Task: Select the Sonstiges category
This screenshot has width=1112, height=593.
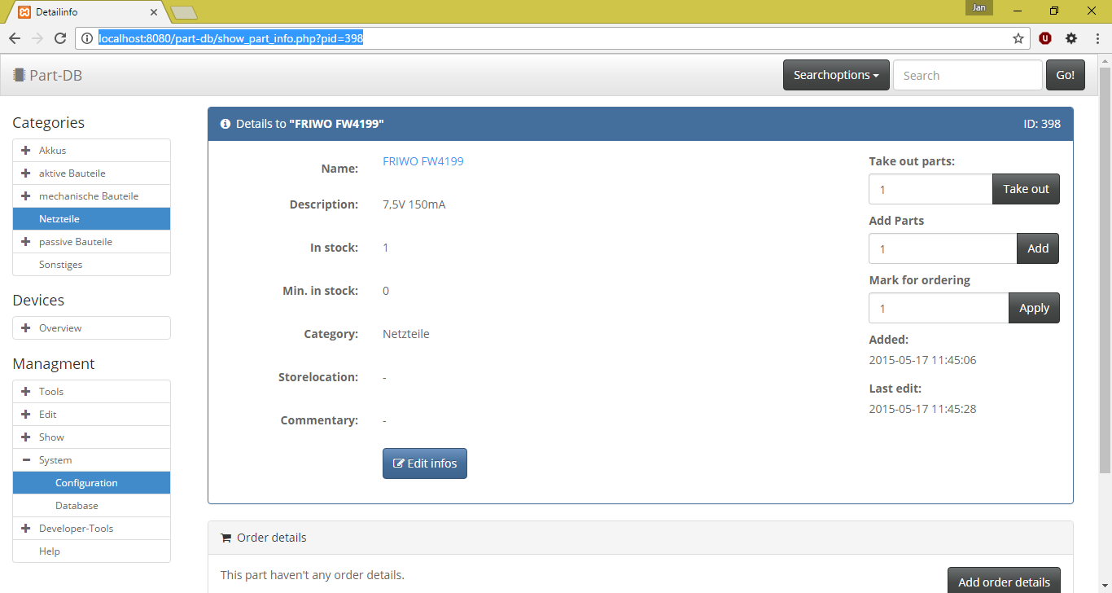Action: pyautogui.click(x=91, y=265)
